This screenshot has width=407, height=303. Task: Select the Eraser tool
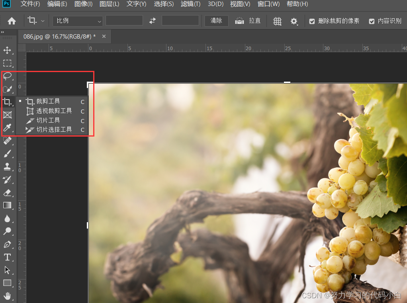point(7,192)
